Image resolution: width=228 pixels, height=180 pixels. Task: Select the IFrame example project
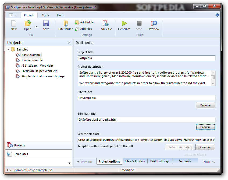(x=32, y=60)
